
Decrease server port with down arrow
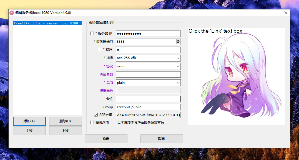(178, 43)
